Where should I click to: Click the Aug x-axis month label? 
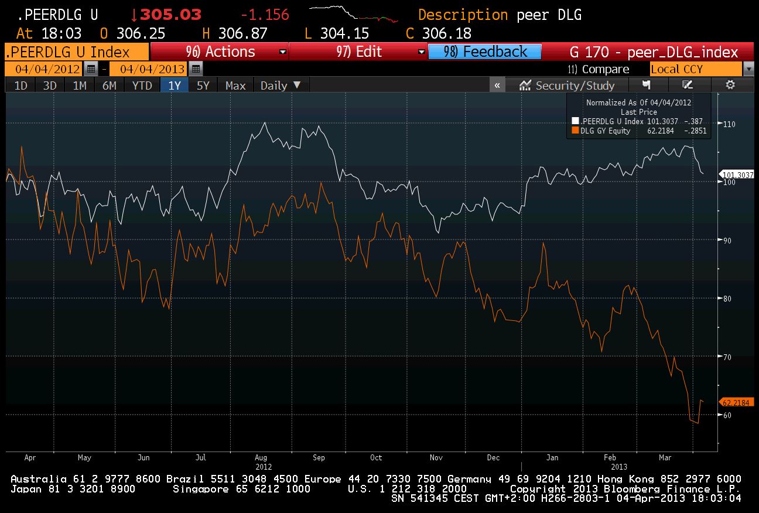click(x=261, y=458)
